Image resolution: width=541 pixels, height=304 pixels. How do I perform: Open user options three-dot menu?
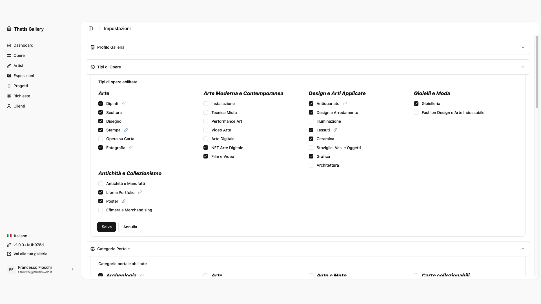(72, 270)
